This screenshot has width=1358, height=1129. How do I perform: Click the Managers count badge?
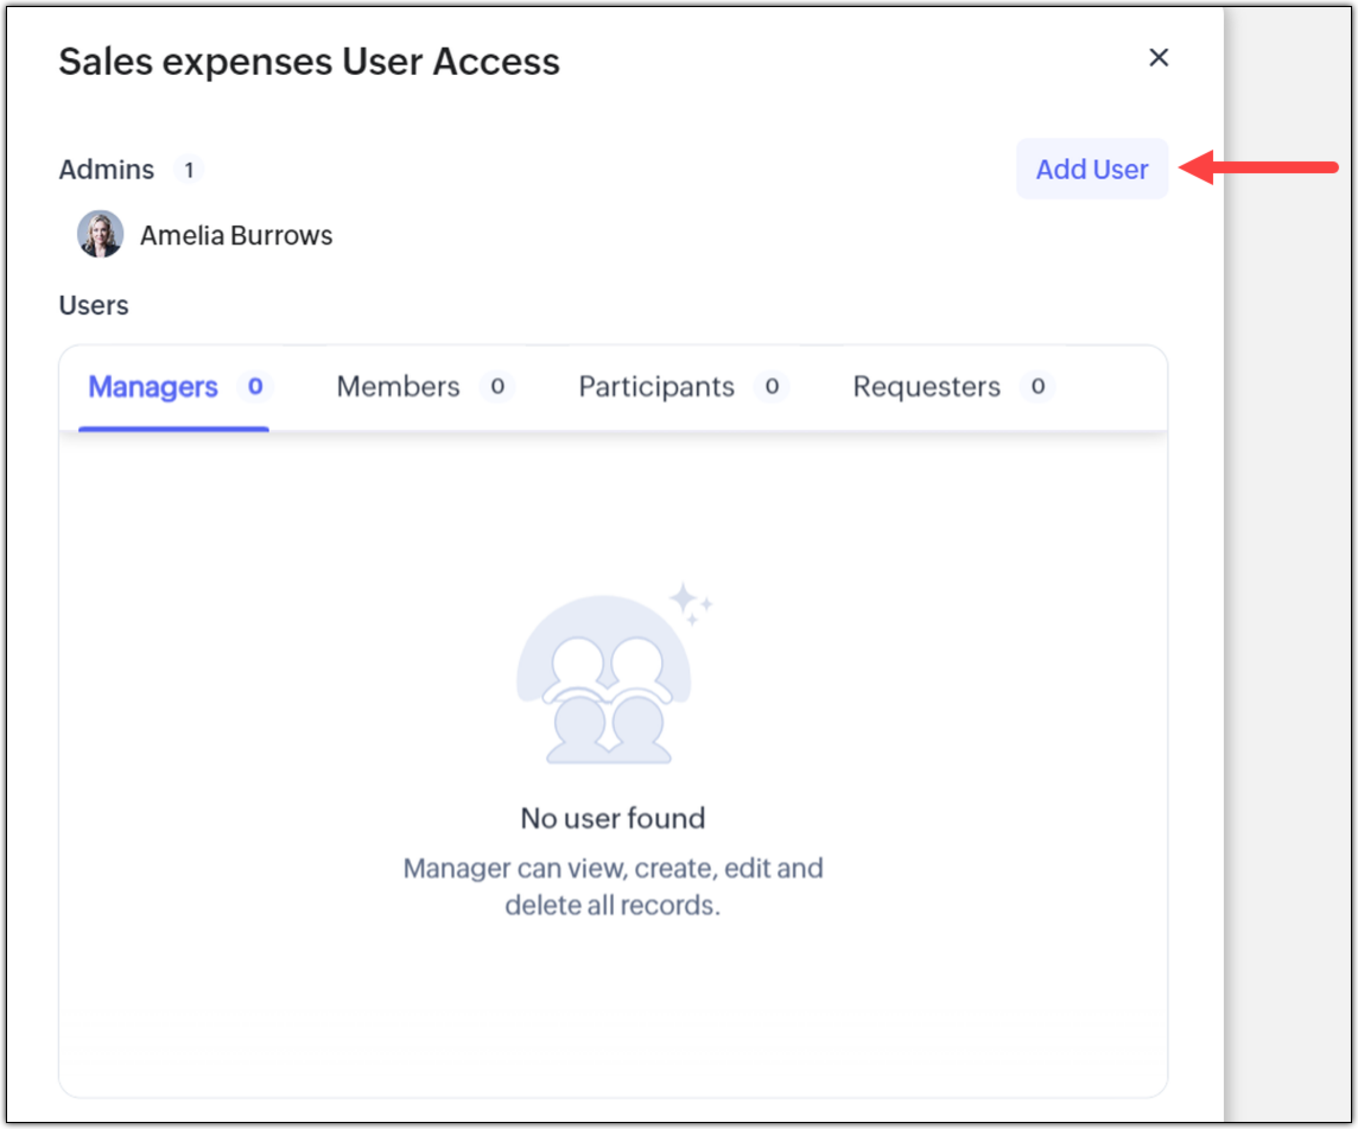(x=255, y=386)
